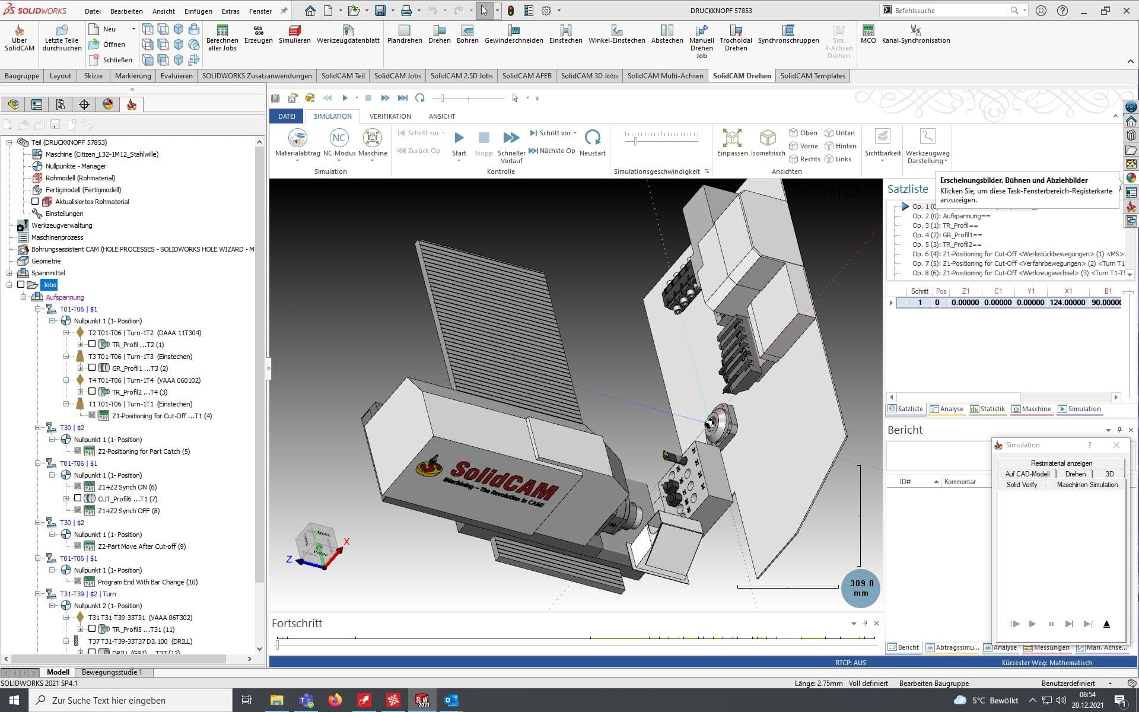The width and height of the screenshot is (1139, 712).
Task: Click the Maschinen-Simulation button
Action: tap(1087, 485)
